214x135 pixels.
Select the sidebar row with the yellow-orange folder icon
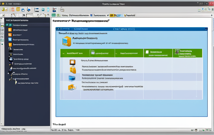click(x=28, y=44)
